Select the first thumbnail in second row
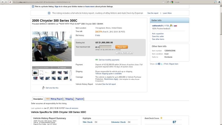Screen dimensions: 222x125 coord(35,78)
